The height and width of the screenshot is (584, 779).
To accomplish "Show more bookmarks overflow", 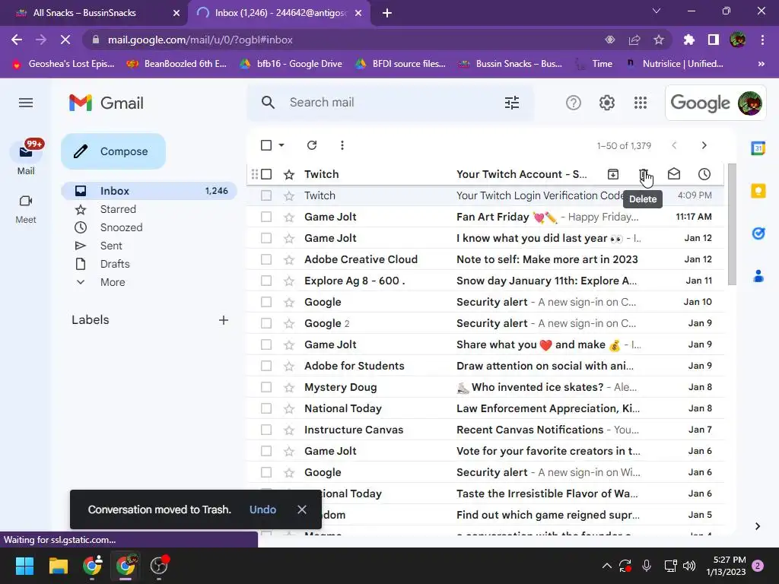I will 761,64.
